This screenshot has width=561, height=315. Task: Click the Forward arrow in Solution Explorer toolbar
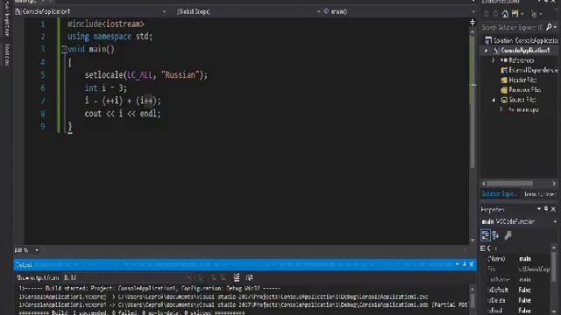tap(495, 14)
